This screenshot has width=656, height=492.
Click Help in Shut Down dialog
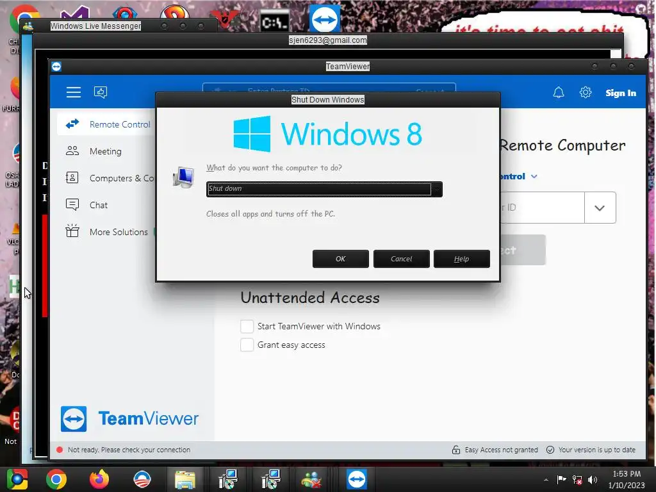pos(461,259)
